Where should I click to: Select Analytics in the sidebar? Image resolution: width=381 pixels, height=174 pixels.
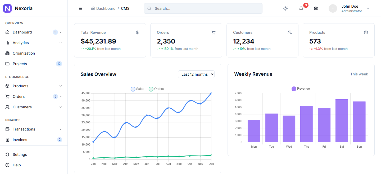coord(34,43)
